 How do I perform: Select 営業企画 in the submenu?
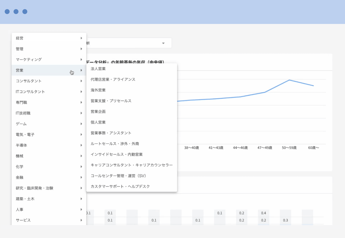coord(98,111)
